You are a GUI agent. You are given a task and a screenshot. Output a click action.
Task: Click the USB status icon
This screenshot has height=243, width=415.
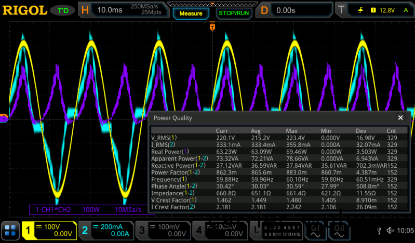(379, 231)
